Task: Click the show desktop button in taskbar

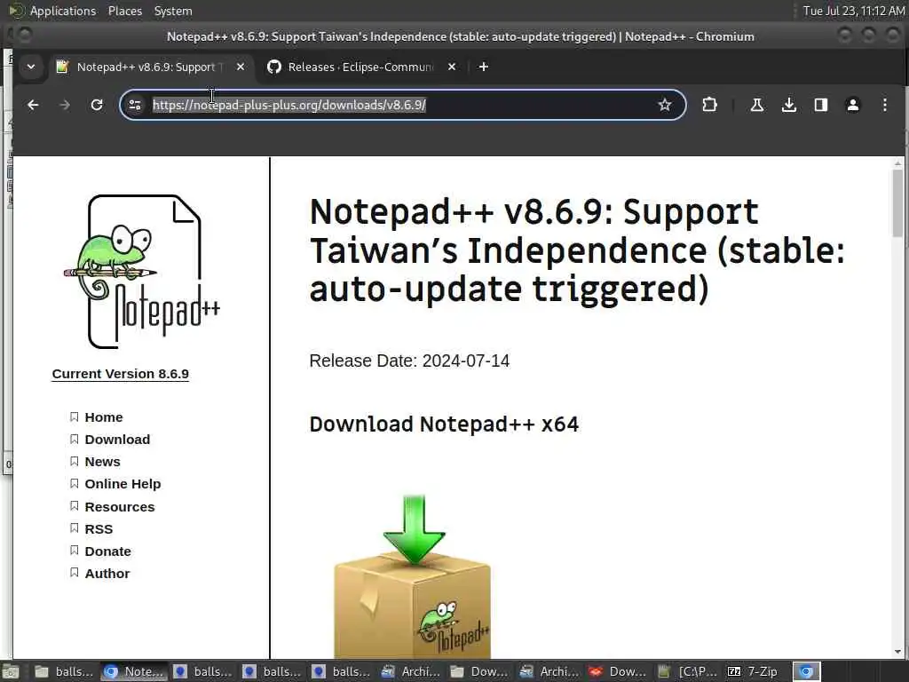Action: pos(10,671)
